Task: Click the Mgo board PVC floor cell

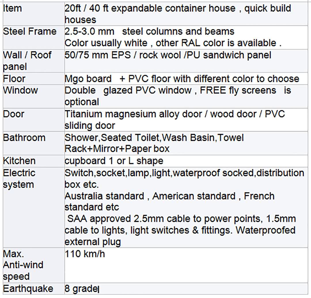Action: (x=182, y=79)
